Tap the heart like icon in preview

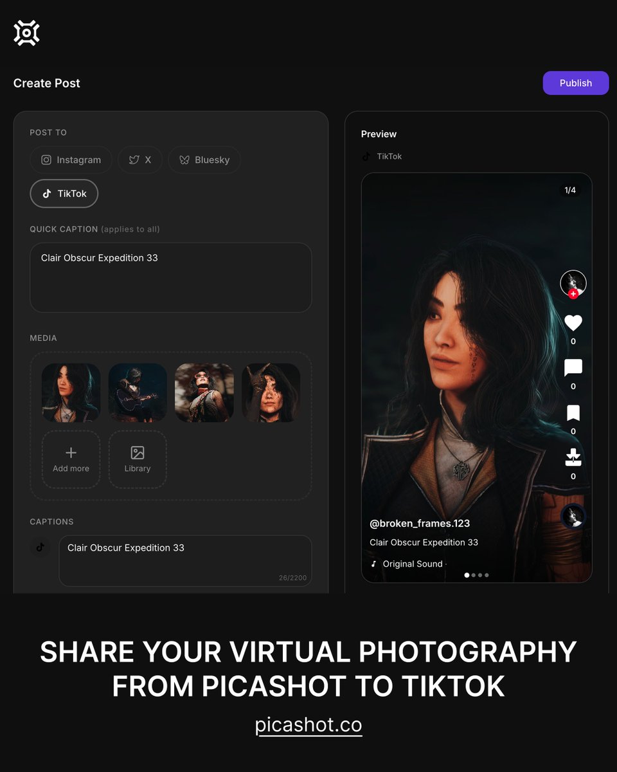[x=573, y=323]
